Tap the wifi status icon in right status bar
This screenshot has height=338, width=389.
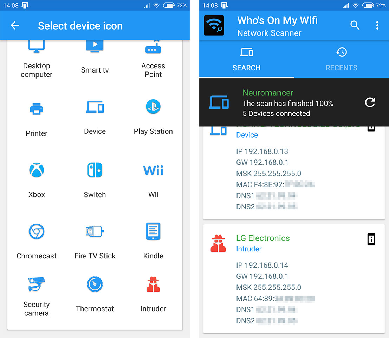point(356,5)
